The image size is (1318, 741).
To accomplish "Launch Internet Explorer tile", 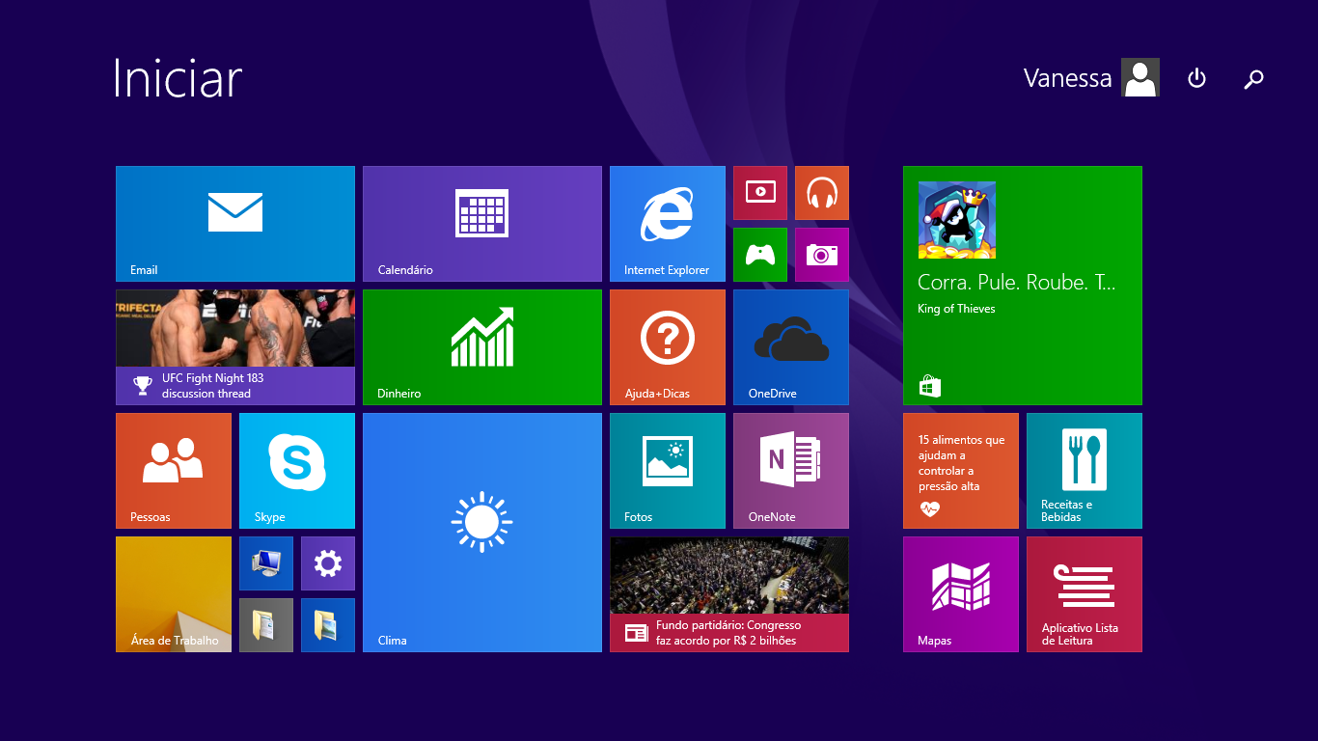I will pyautogui.click(x=668, y=224).
